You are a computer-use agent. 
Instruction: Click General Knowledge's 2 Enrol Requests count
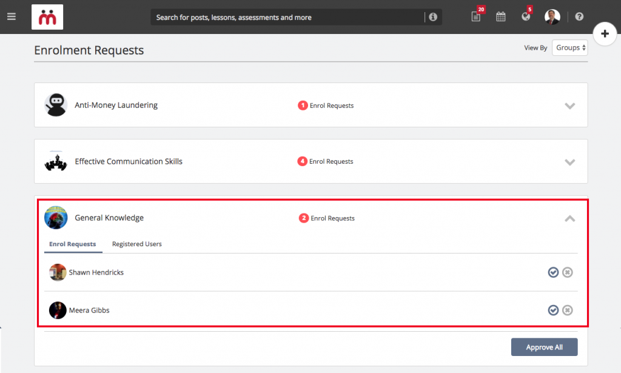(x=327, y=218)
